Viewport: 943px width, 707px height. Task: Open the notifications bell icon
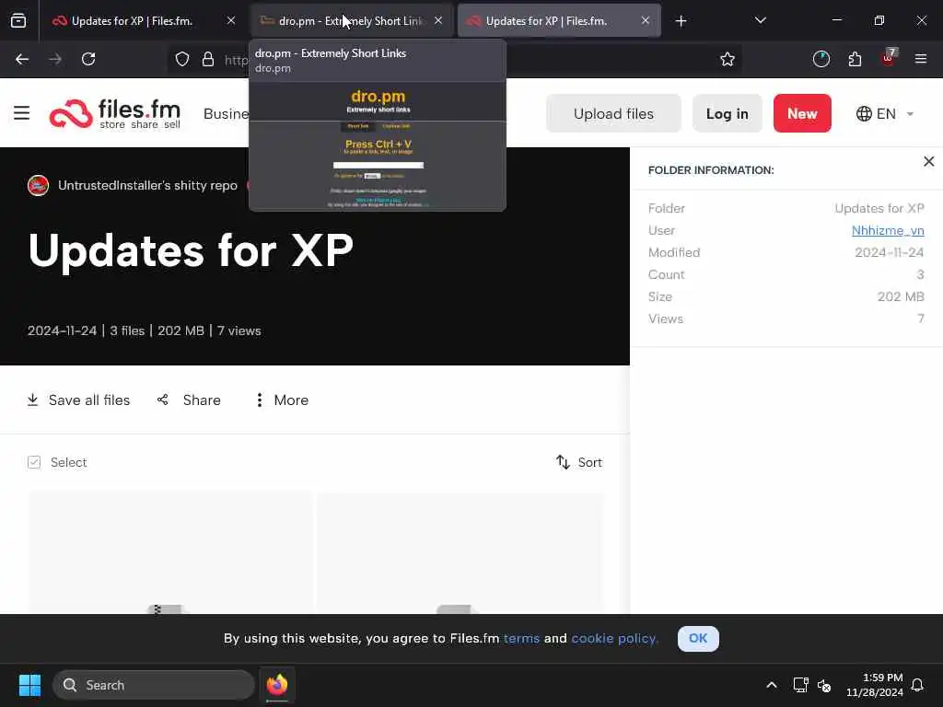point(918,685)
